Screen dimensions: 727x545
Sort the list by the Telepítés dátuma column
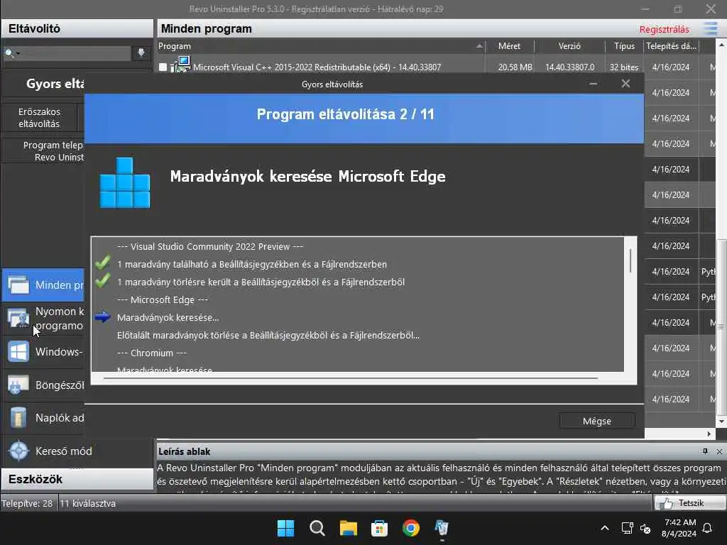671,46
